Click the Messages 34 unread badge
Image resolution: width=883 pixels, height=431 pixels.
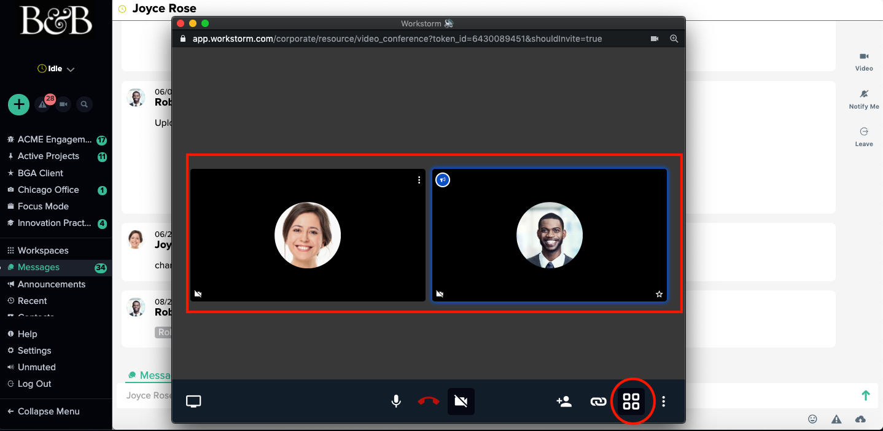tap(101, 268)
